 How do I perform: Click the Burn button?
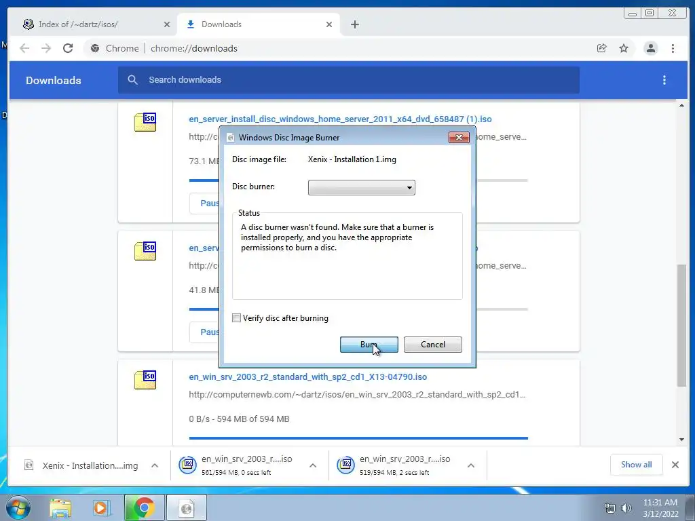pyautogui.click(x=369, y=345)
